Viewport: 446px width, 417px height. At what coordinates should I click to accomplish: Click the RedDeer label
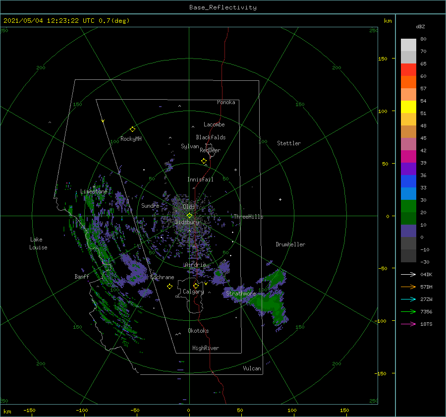point(210,150)
